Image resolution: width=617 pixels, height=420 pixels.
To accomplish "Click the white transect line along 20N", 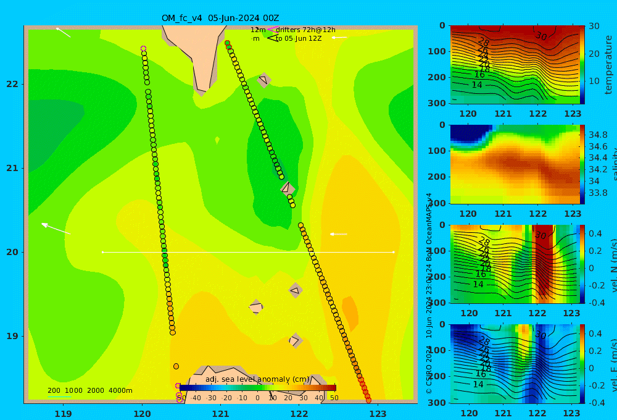I will point(248,252).
